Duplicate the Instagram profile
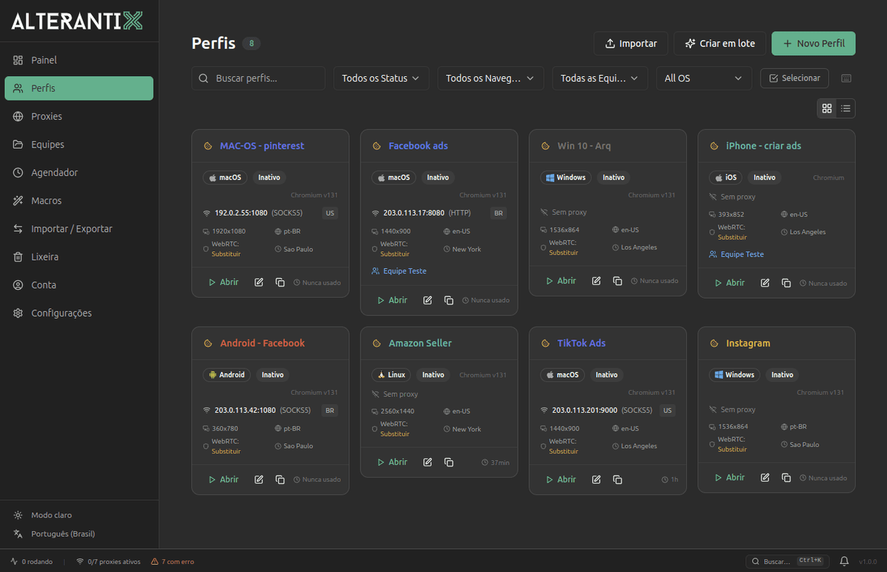This screenshot has width=887, height=572. (x=786, y=477)
